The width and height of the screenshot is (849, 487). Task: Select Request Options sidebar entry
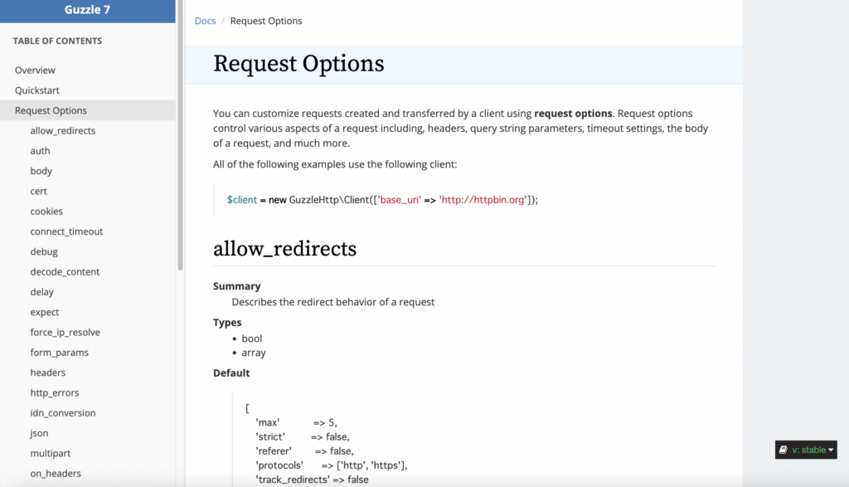[88, 110]
